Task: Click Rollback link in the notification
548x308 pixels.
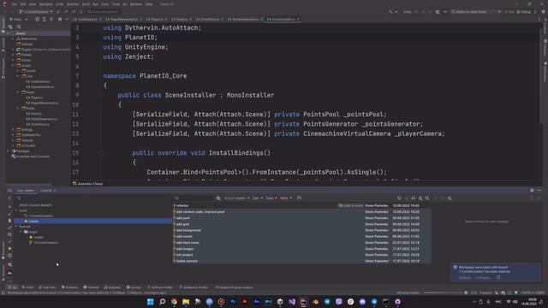Action: (x=465, y=277)
